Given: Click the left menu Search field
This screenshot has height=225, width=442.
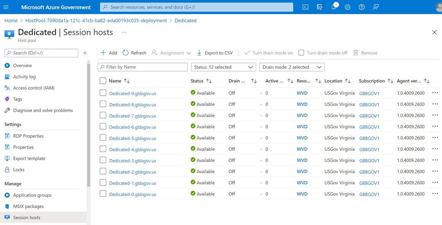Looking at the screenshot, I should pos(42,53).
